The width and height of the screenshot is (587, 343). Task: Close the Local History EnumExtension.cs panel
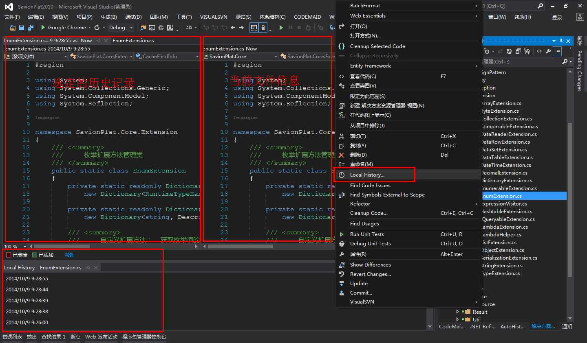tap(96, 268)
